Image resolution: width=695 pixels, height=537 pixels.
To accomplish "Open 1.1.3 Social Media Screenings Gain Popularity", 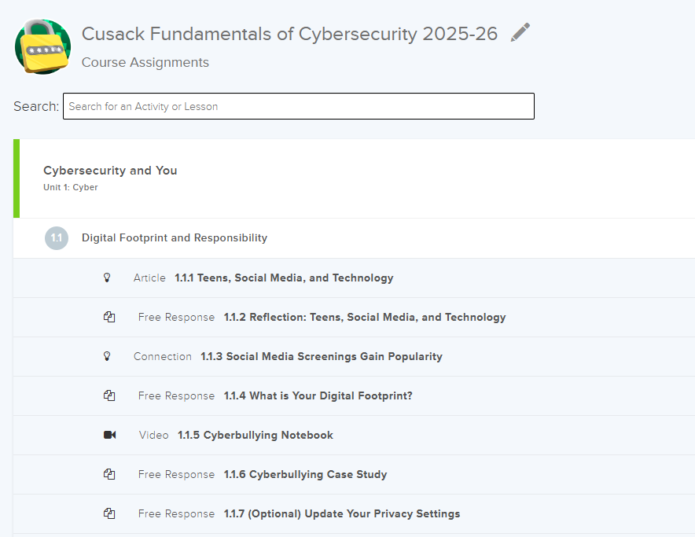I will coord(321,356).
